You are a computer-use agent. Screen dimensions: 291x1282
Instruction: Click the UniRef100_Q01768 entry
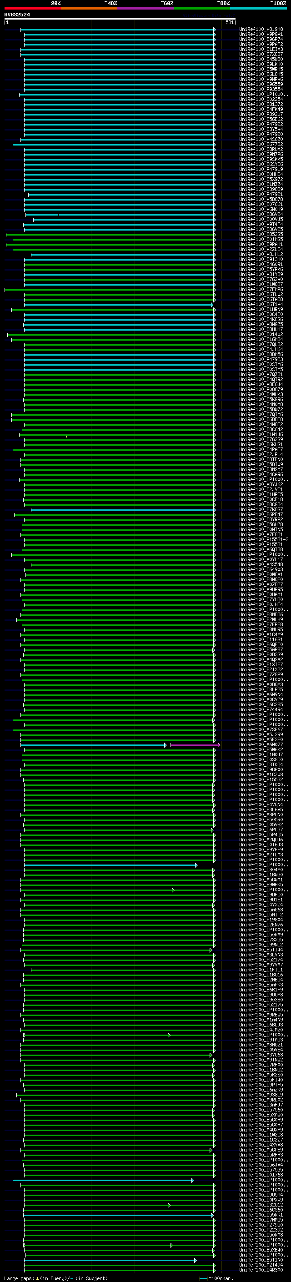tap(261, 1175)
